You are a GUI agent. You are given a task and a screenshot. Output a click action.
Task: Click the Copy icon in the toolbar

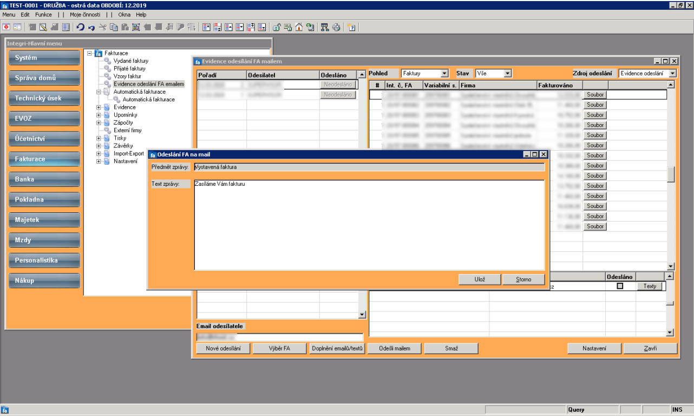[114, 27]
